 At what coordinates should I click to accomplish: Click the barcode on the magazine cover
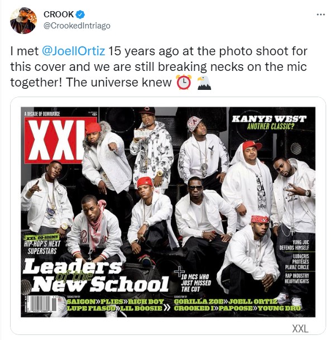[41, 305]
